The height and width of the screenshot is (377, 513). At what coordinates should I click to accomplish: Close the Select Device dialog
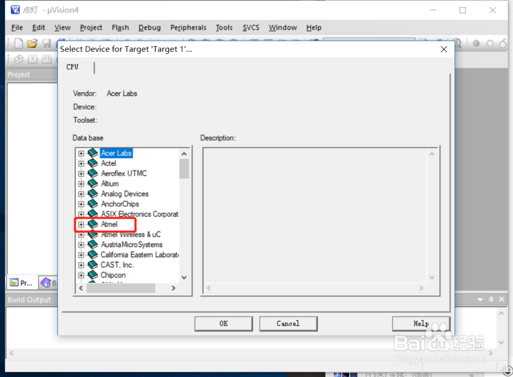tap(444, 49)
